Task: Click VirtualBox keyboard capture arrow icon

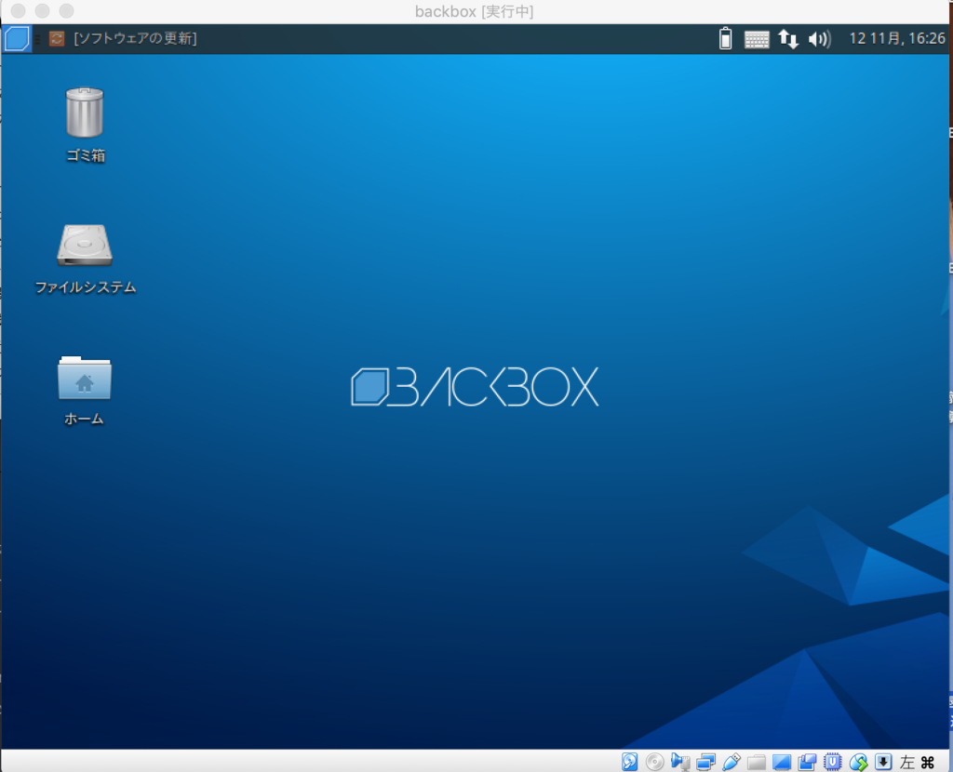Action: tap(883, 762)
